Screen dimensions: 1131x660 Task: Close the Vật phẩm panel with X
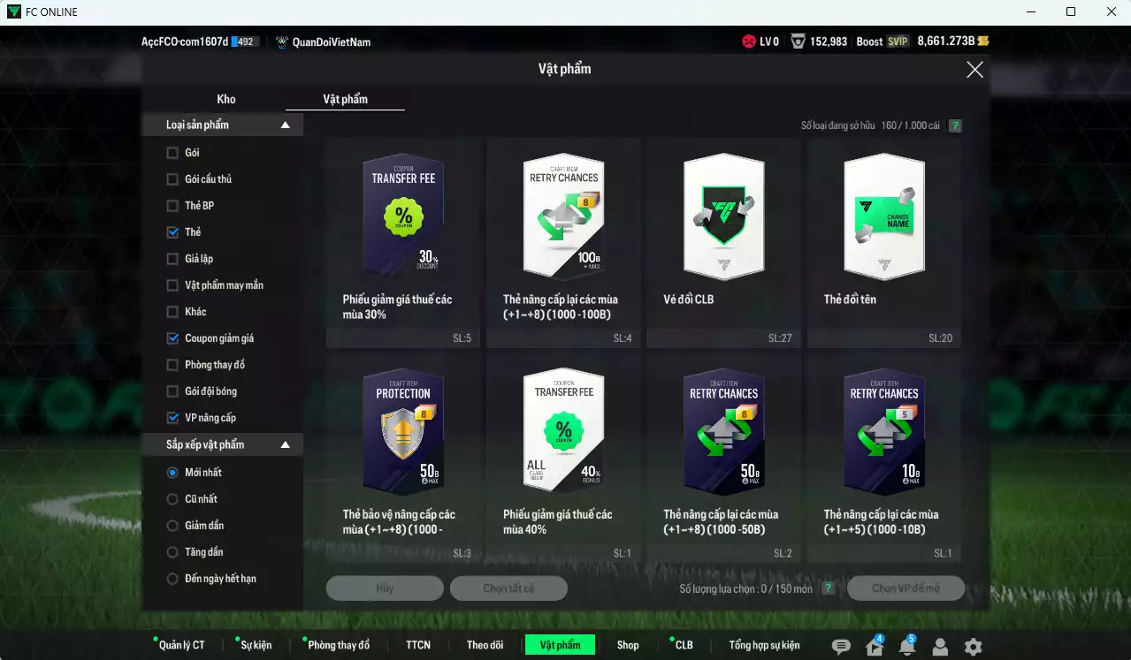coord(974,70)
